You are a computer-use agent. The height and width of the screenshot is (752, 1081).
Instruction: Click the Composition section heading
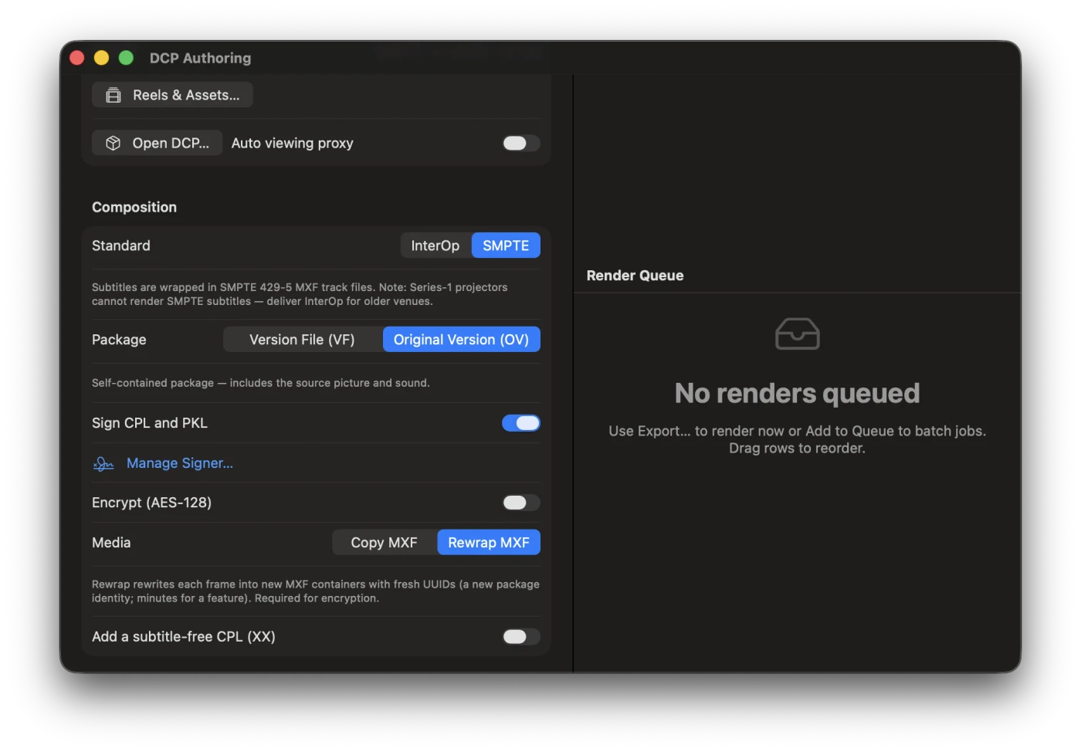(x=134, y=207)
